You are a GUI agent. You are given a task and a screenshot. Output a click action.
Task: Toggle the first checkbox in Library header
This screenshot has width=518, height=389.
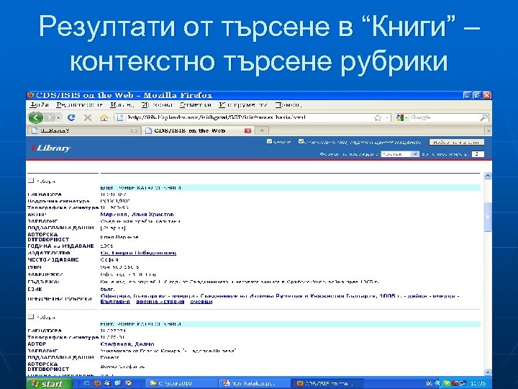tap(269, 142)
